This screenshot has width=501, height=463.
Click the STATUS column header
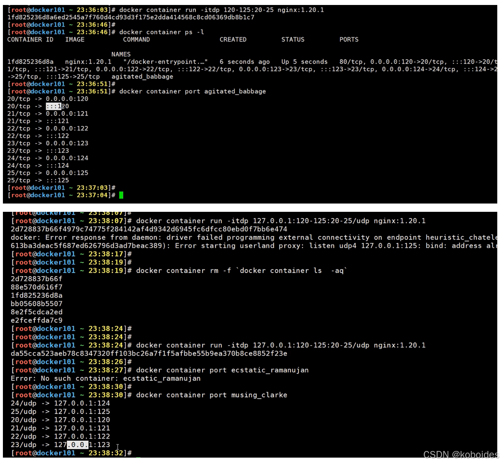point(293,39)
